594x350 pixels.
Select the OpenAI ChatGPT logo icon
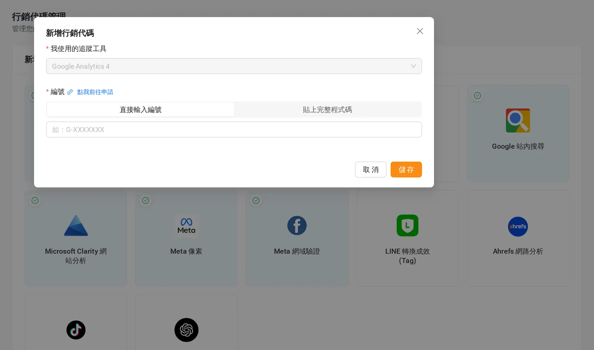pyautogui.click(x=186, y=330)
